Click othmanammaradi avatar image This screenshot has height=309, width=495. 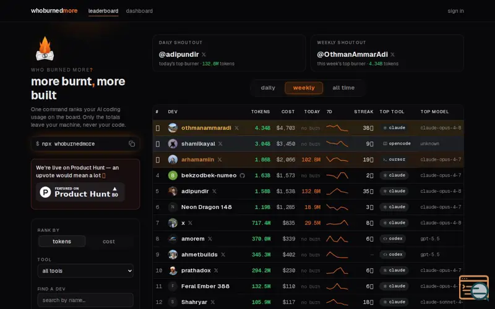[x=173, y=128]
